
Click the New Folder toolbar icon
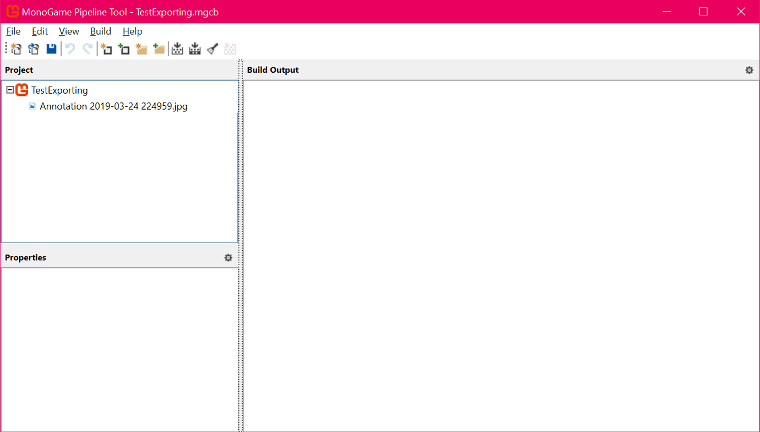(142, 49)
